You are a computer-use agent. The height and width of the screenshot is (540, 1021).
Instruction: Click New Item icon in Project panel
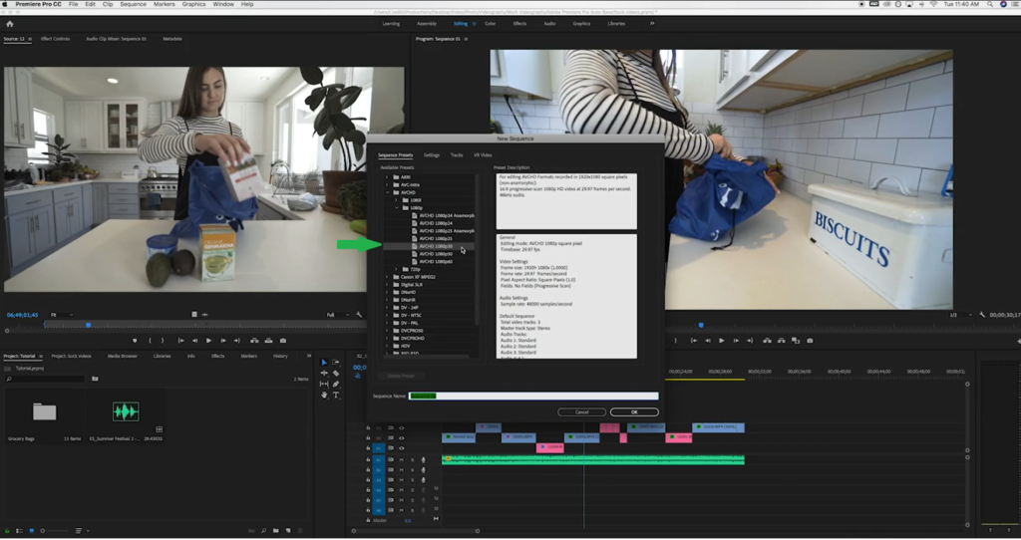pyautogui.click(x=288, y=531)
